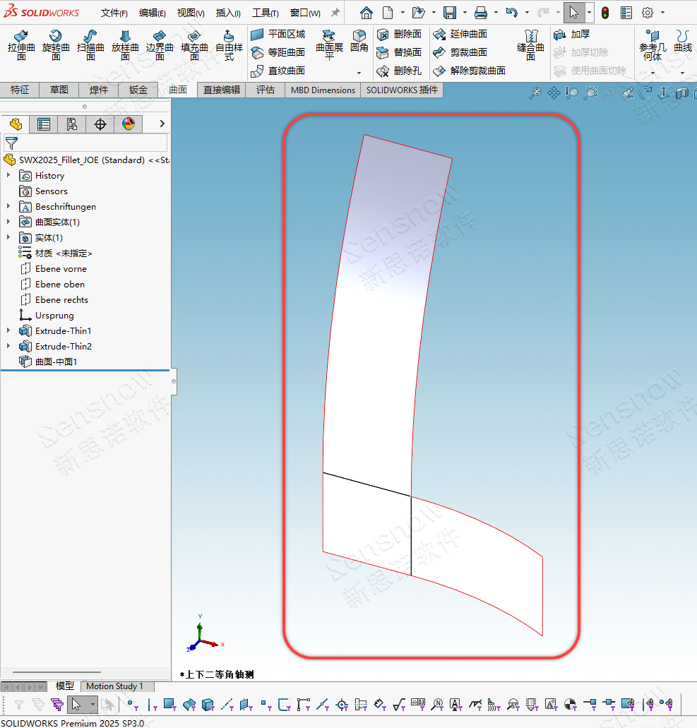Switch to the 草图 sketch tab
Image resolution: width=697 pixels, height=728 pixels.
point(59,90)
